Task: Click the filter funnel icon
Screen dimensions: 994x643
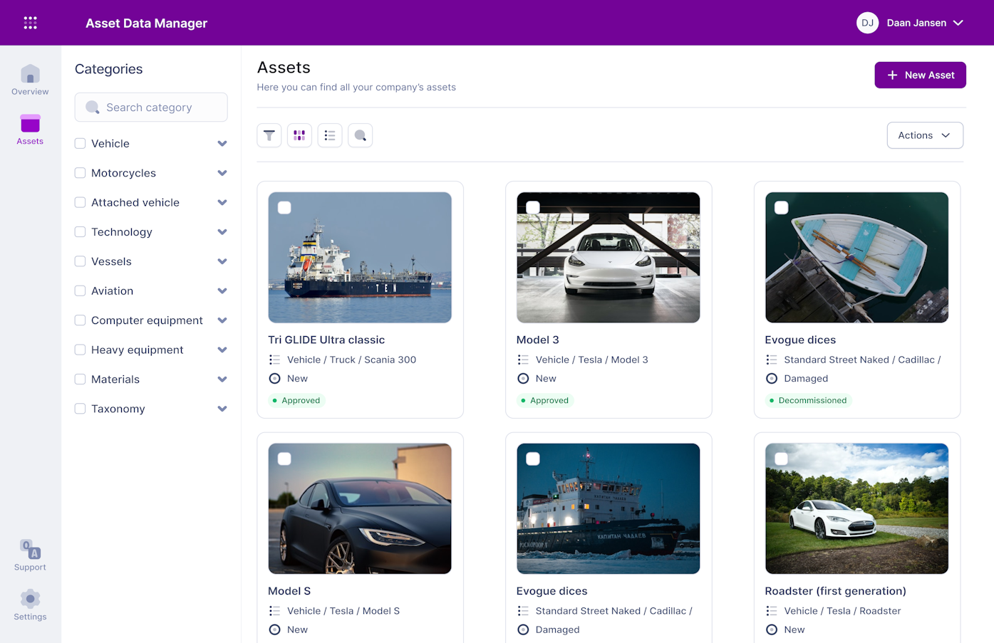Action: tap(269, 135)
